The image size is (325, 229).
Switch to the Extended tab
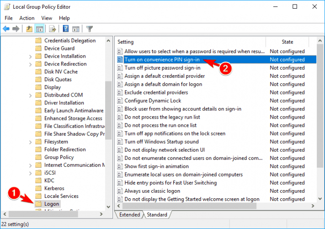click(x=129, y=214)
